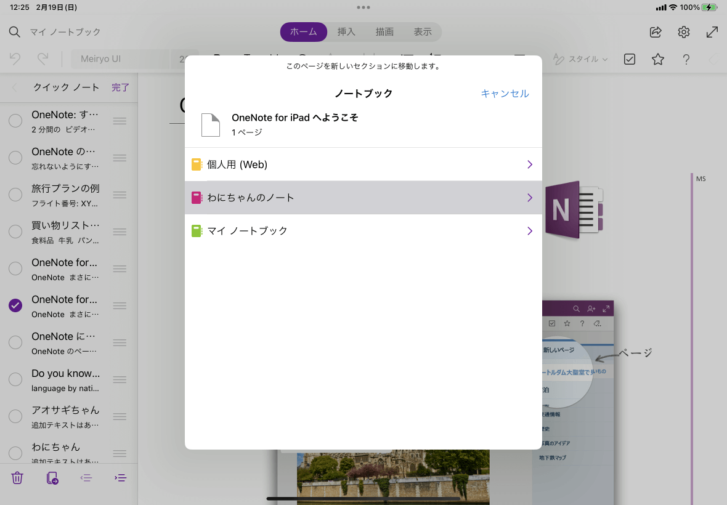Tap the cathedral photo on the page

tap(393, 477)
